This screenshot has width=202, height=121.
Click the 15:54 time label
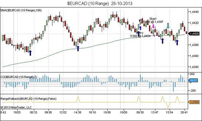169,112
